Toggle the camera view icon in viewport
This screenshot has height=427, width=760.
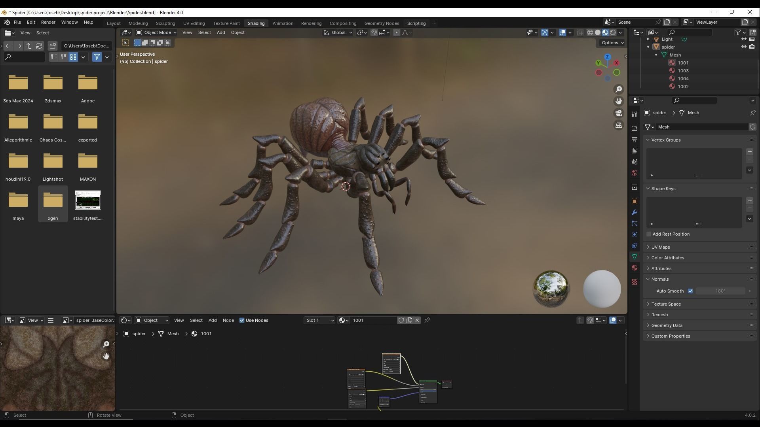619,113
